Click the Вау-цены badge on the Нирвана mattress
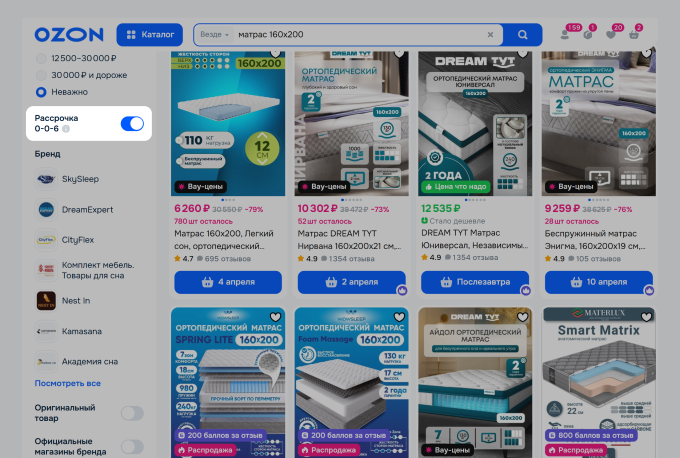The image size is (680, 458). pyautogui.click(x=324, y=186)
